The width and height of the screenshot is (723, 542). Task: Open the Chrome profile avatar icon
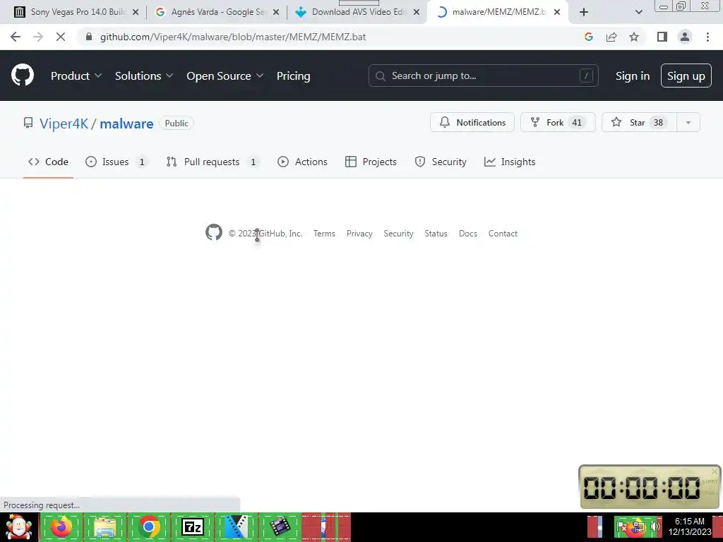click(x=685, y=37)
